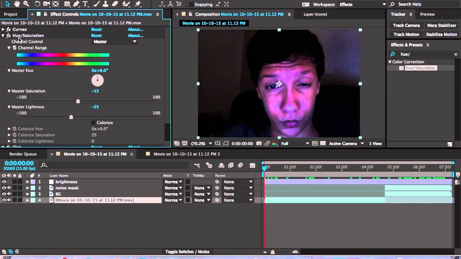Toggle the Snapping checkbox
The width and height of the screenshot is (461, 259).
coord(191,5)
